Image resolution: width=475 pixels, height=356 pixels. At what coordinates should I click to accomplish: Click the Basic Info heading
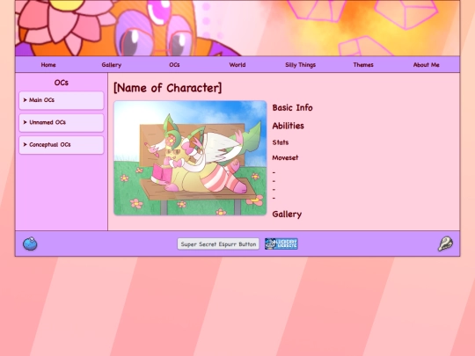point(292,108)
